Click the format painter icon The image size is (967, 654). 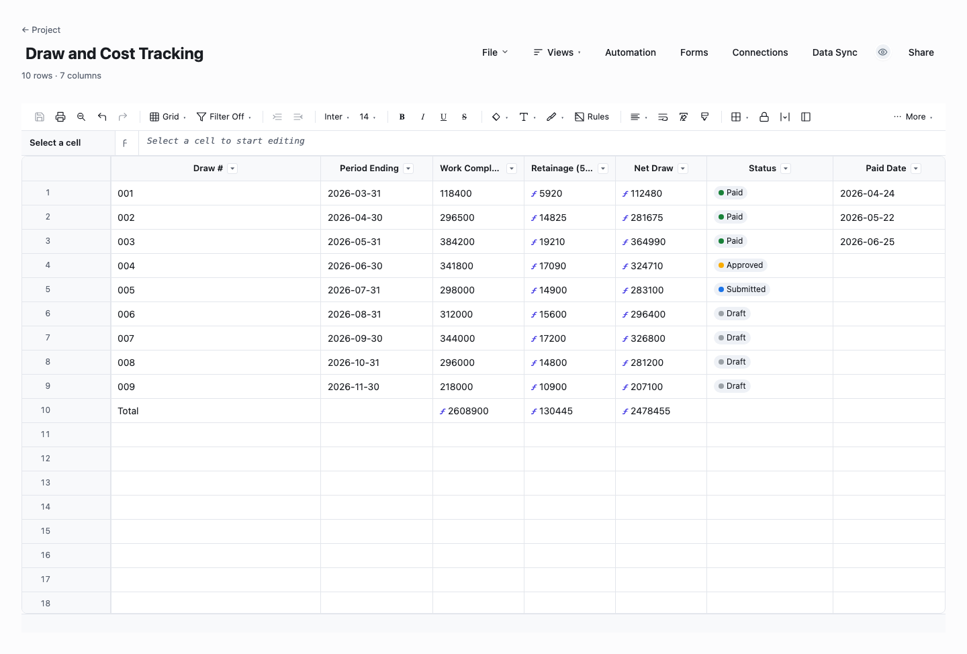pyautogui.click(x=704, y=117)
